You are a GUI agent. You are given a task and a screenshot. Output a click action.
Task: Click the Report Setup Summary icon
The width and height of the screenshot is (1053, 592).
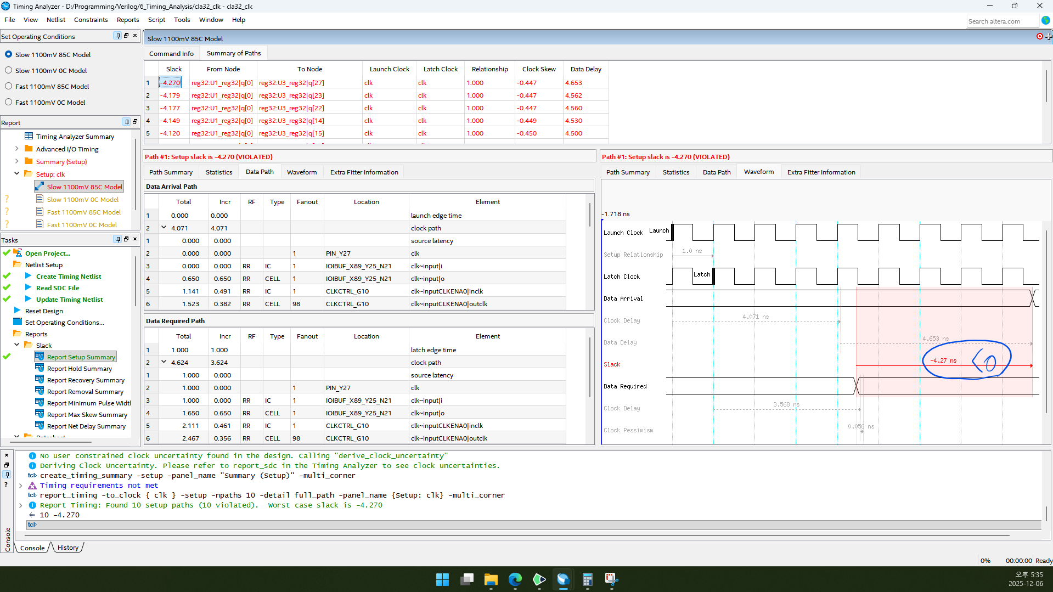pos(40,357)
